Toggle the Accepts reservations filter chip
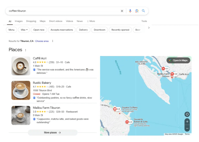 click(x=62, y=30)
